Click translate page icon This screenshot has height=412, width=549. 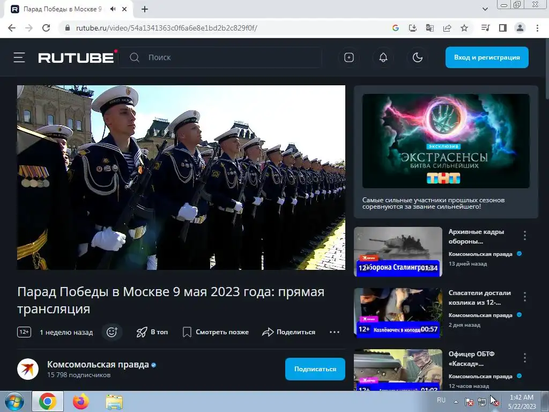[x=429, y=28]
